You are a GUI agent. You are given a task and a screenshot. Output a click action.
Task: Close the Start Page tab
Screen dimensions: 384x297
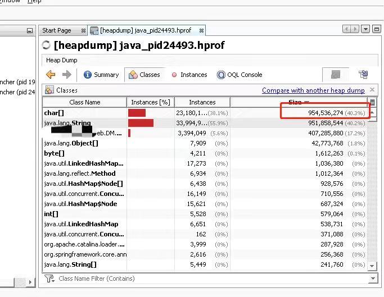click(83, 30)
